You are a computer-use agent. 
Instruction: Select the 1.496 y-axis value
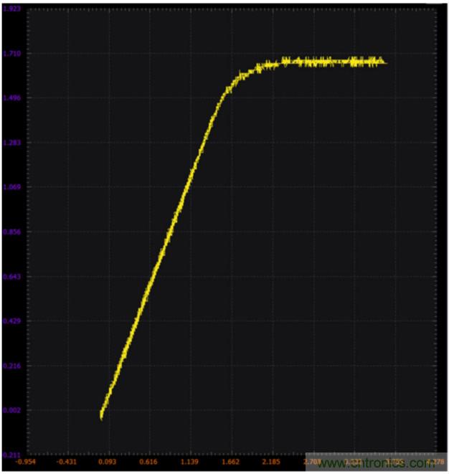12,98
